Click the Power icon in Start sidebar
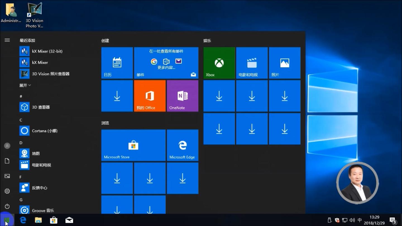402x226 pixels. pos(7,206)
